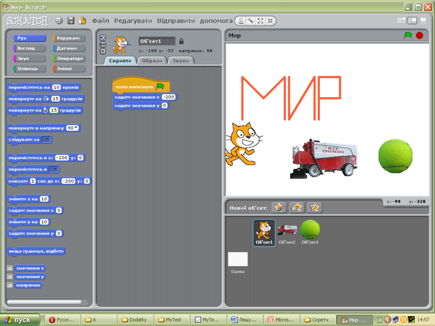Viewport: 435px width, 326px height.
Task: Open the Скретч folder in taskbar
Action: 318,320
